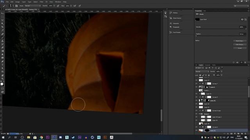Open layer filter Kind dropdown
This screenshot has height=140, width=250.
coord(200,68)
